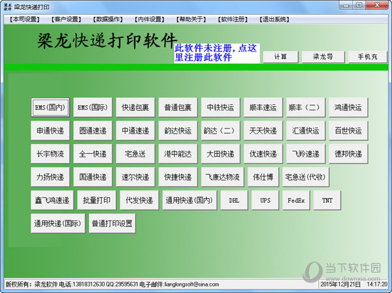Select the 优速快递 button

pos(263,154)
